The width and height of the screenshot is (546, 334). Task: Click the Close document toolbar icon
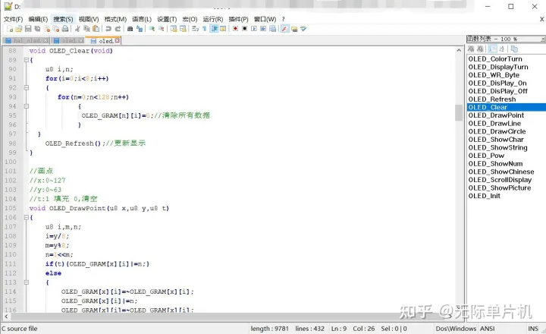(x=47, y=29)
